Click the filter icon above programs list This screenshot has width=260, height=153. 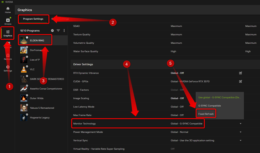(x=58, y=30)
